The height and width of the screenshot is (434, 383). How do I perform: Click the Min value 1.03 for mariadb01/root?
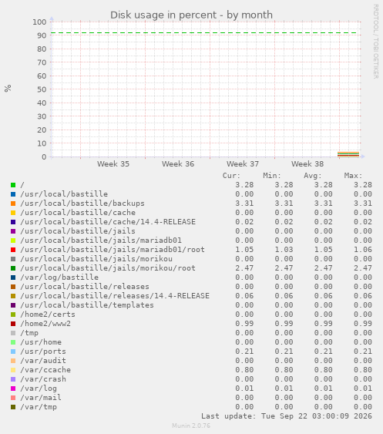pos(284,250)
